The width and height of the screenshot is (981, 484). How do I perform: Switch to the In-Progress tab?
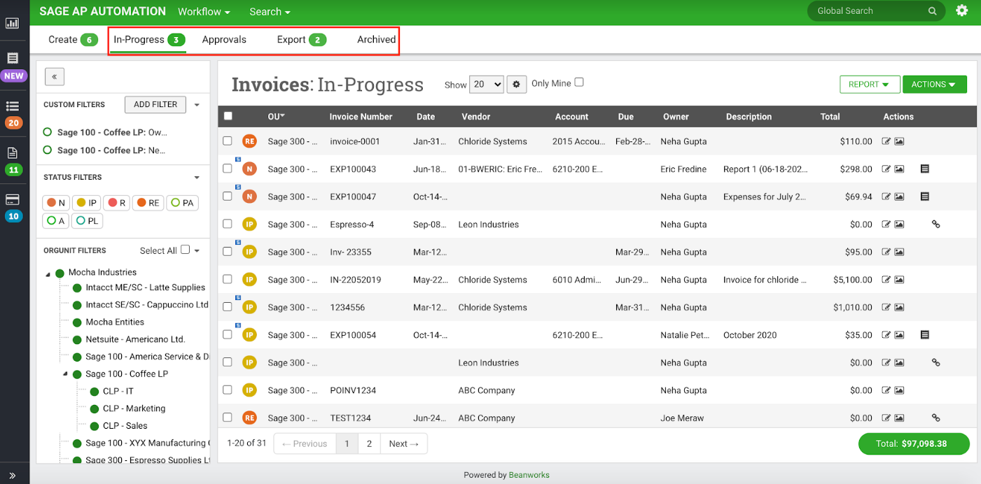click(148, 40)
